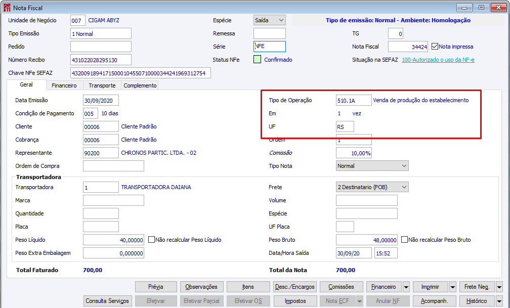Open the Tipo Nota dropdown
The image size is (510, 308).
[372, 166]
